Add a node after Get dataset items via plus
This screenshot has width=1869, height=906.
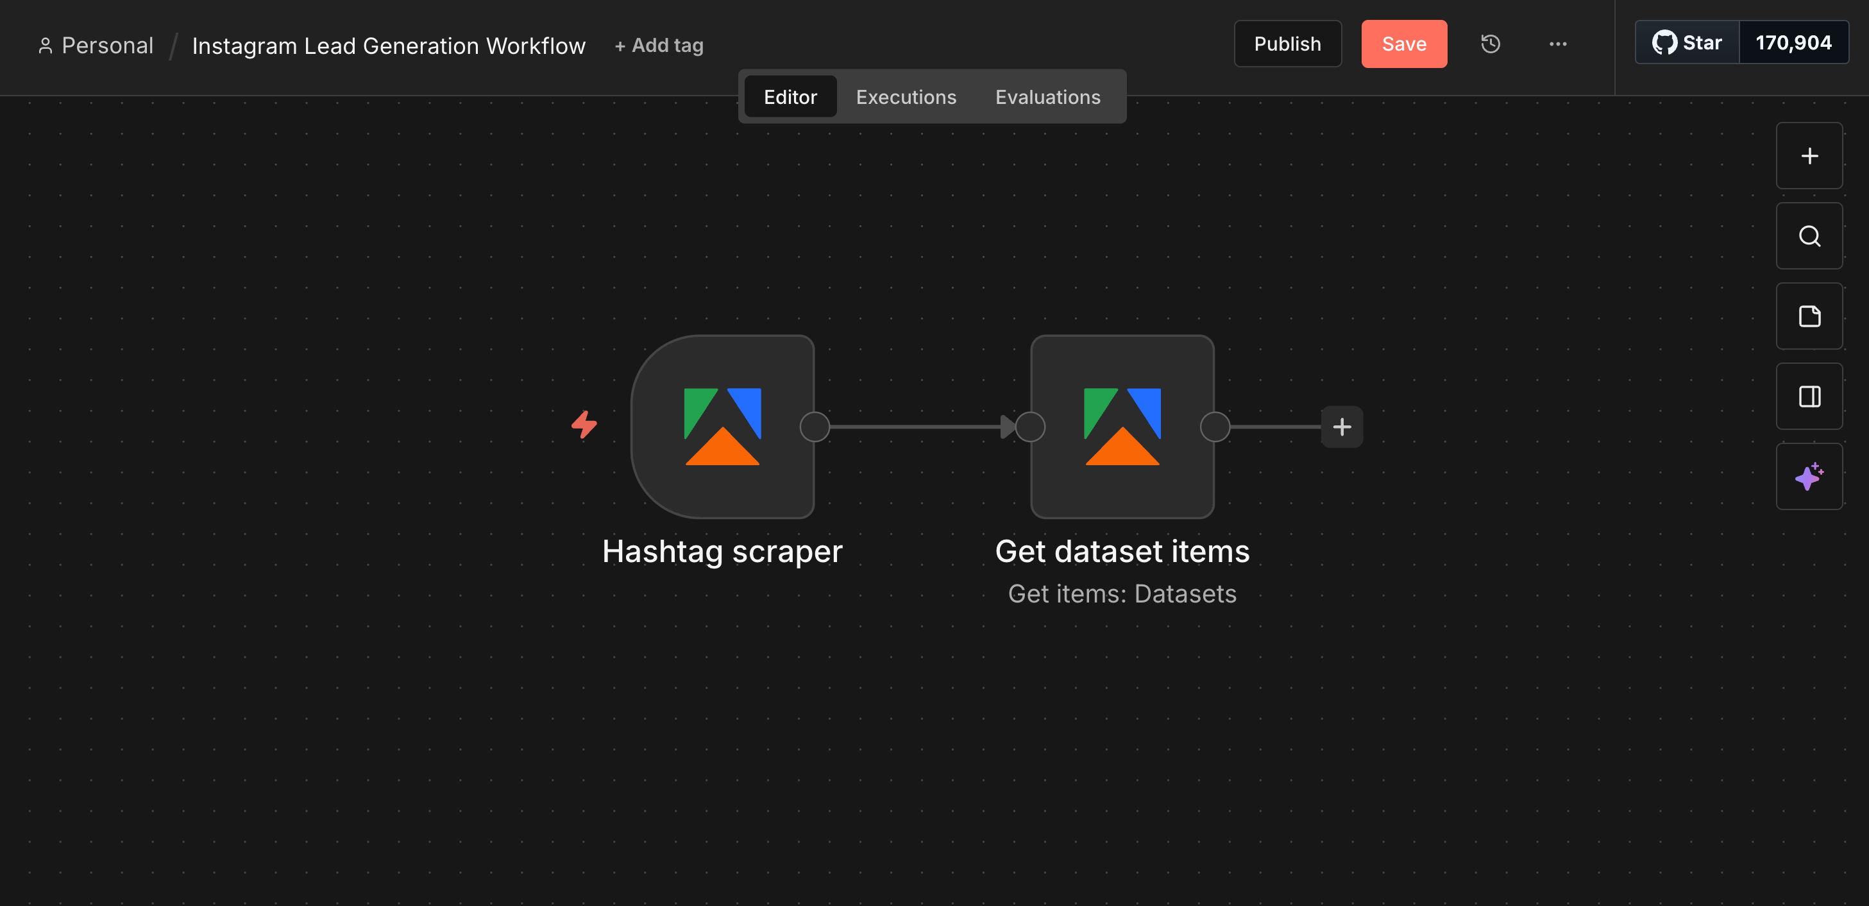tap(1342, 427)
